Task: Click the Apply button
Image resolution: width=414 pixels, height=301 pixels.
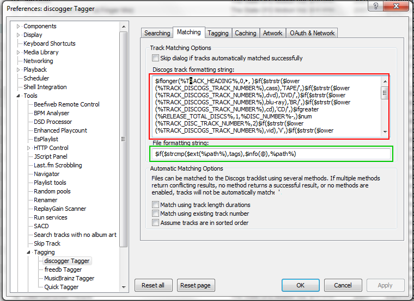Action: pyautogui.click(x=385, y=285)
